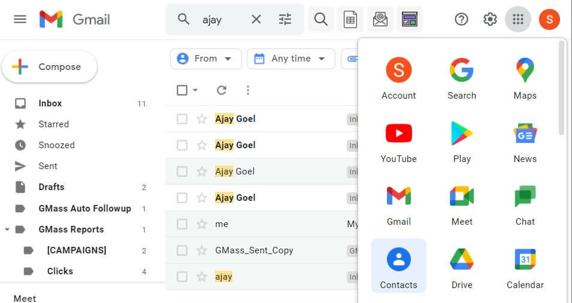Click the GMass email envelope icon
Screen dimensions: 572x303
point(380,19)
